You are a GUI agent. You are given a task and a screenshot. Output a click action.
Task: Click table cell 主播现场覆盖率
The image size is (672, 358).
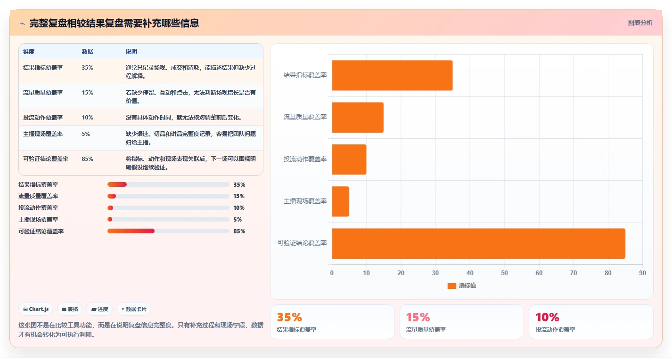point(43,134)
